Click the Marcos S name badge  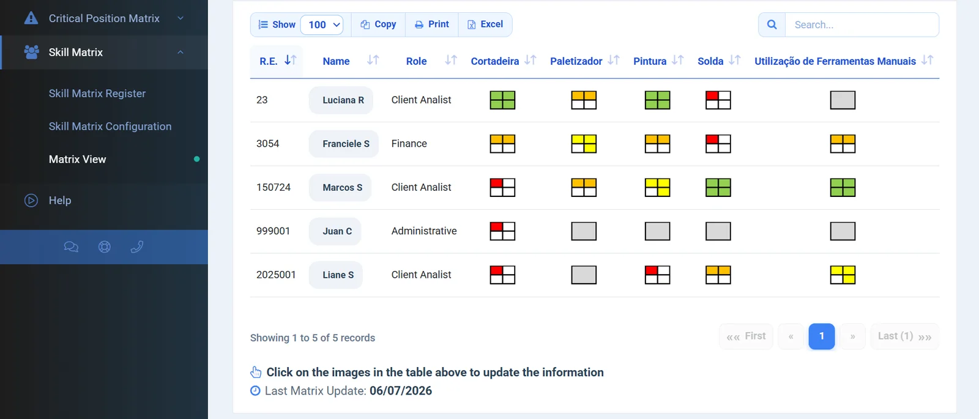[340, 188]
